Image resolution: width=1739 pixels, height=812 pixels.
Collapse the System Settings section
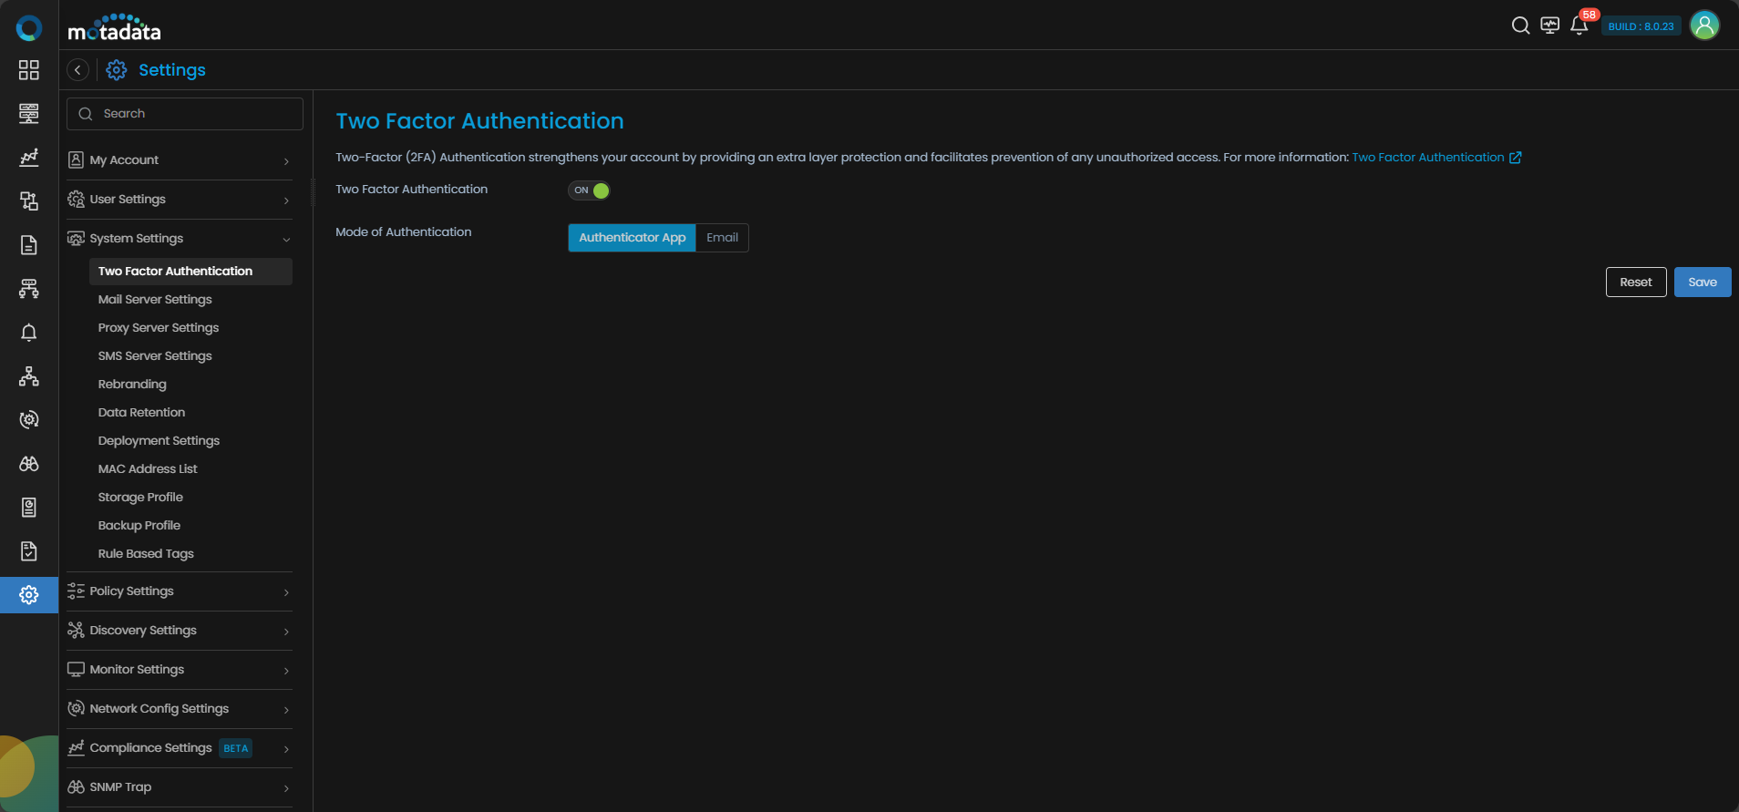[x=180, y=239]
